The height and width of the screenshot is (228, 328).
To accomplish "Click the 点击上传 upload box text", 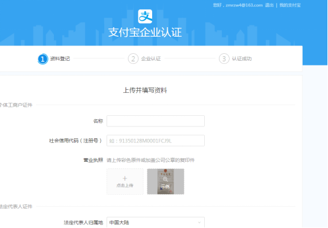I will [125, 185].
